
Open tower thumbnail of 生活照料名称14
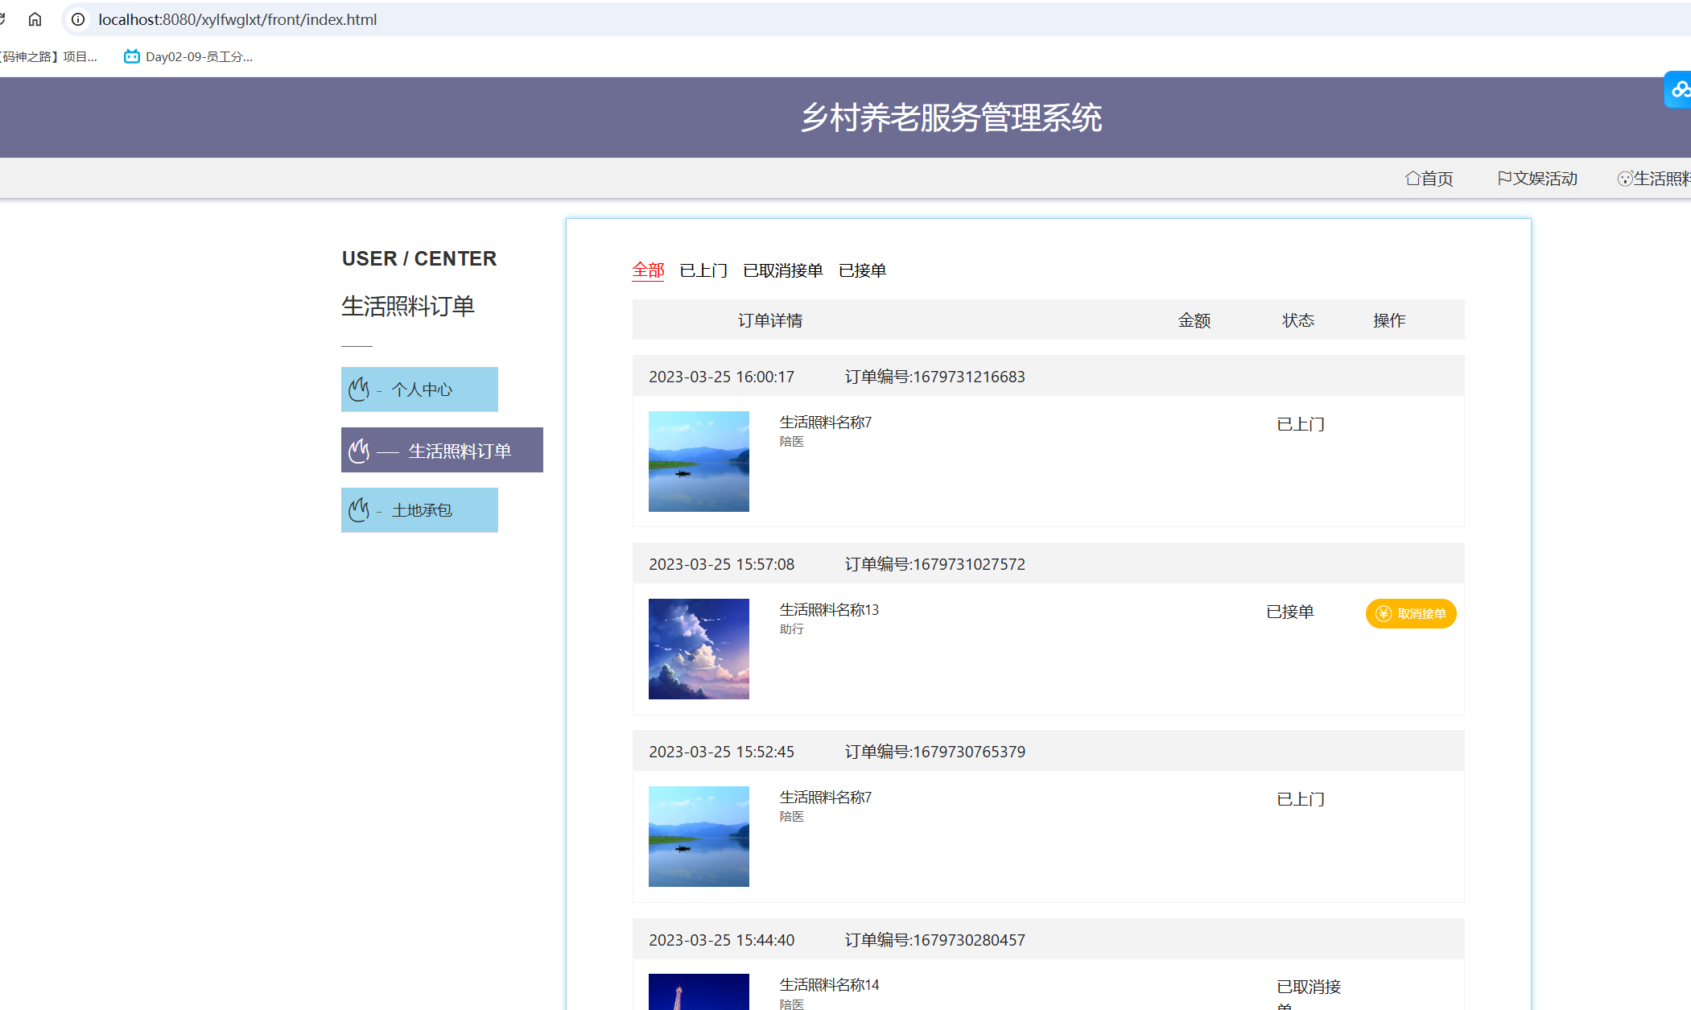coord(699,991)
